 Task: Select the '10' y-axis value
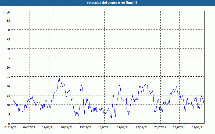pos(8,105)
